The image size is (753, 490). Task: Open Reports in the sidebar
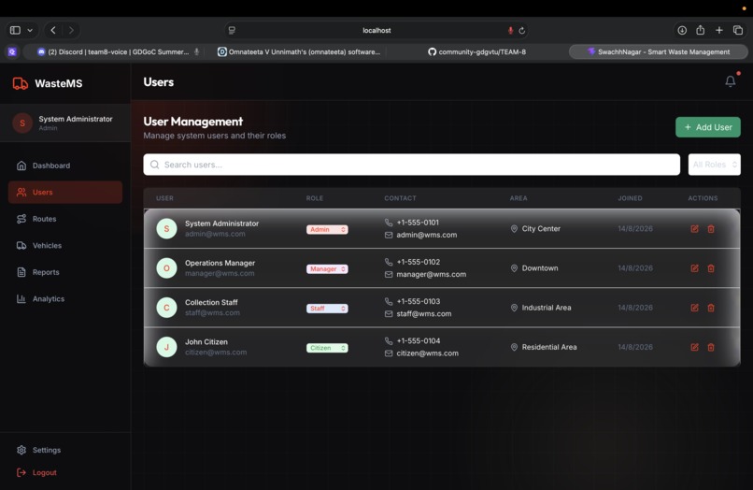(65, 272)
